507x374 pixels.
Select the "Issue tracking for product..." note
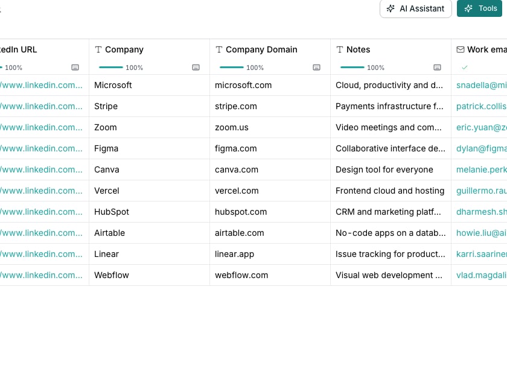(x=391, y=254)
